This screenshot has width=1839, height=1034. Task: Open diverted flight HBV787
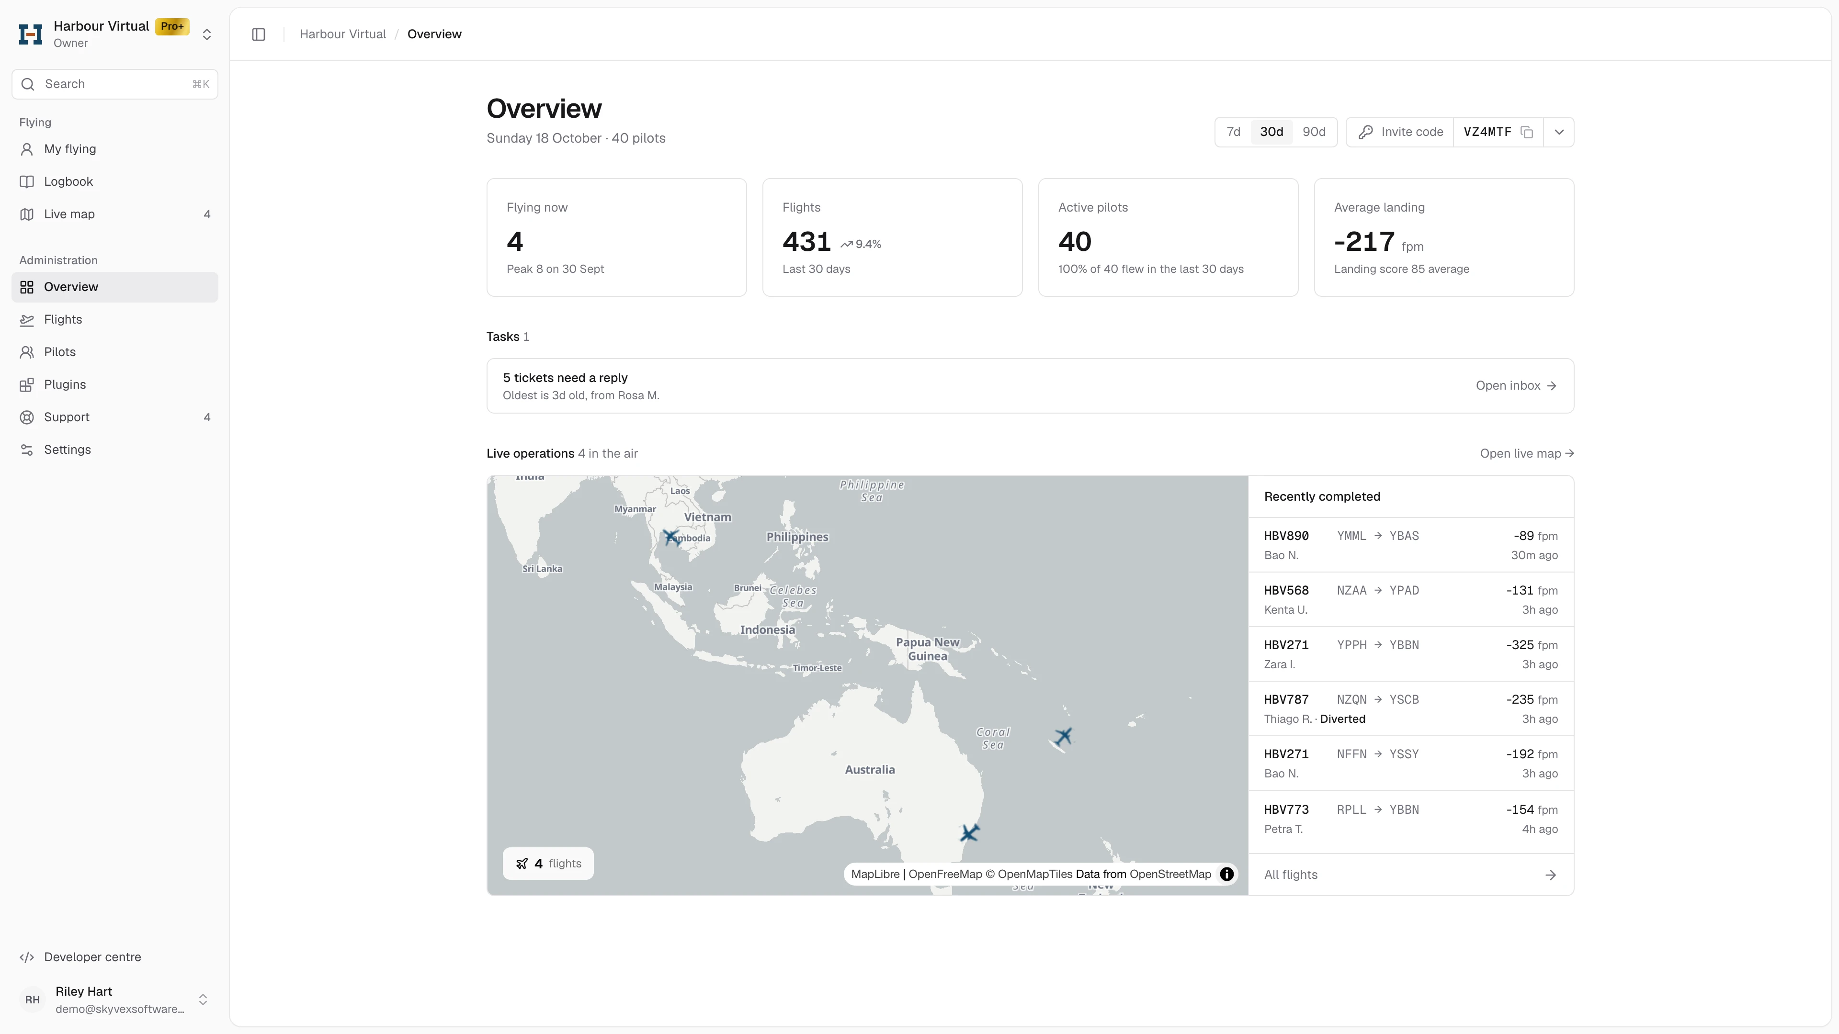(x=1411, y=709)
